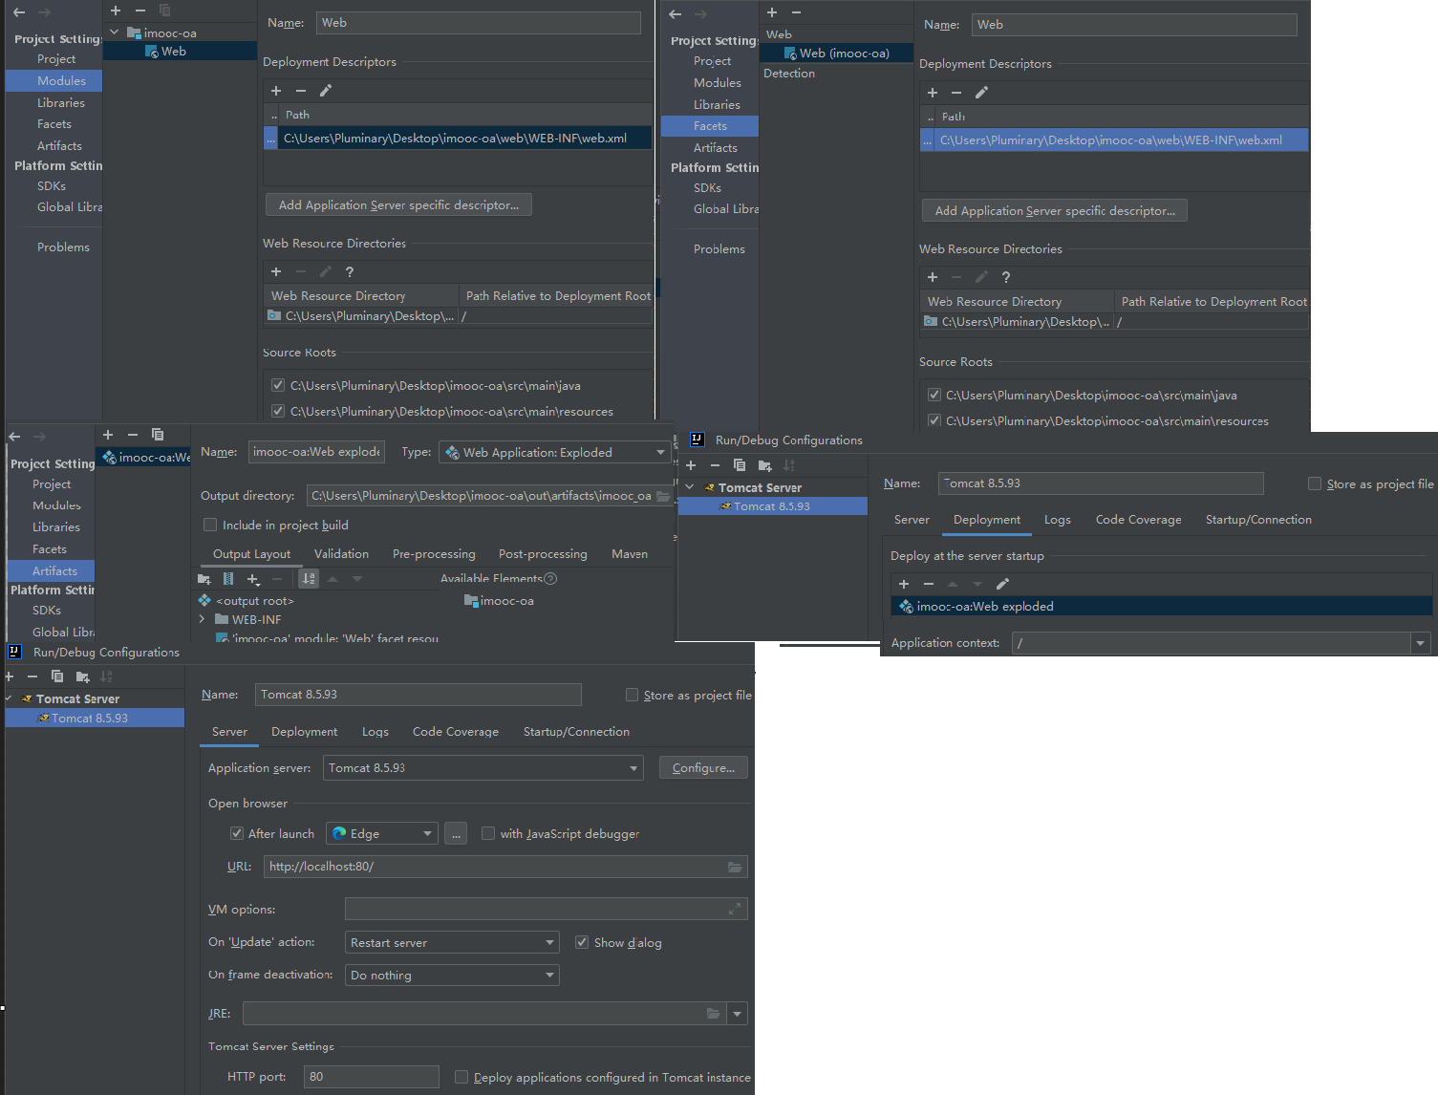Select Detection item in Facets pane list
1438x1095 pixels.
[789, 74]
